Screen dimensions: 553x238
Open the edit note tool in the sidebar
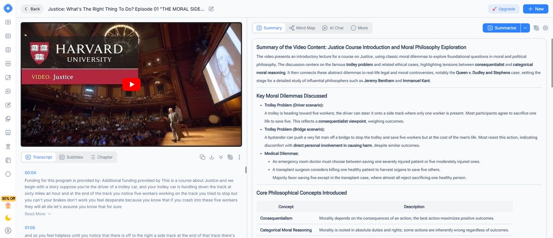tap(8, 105)
